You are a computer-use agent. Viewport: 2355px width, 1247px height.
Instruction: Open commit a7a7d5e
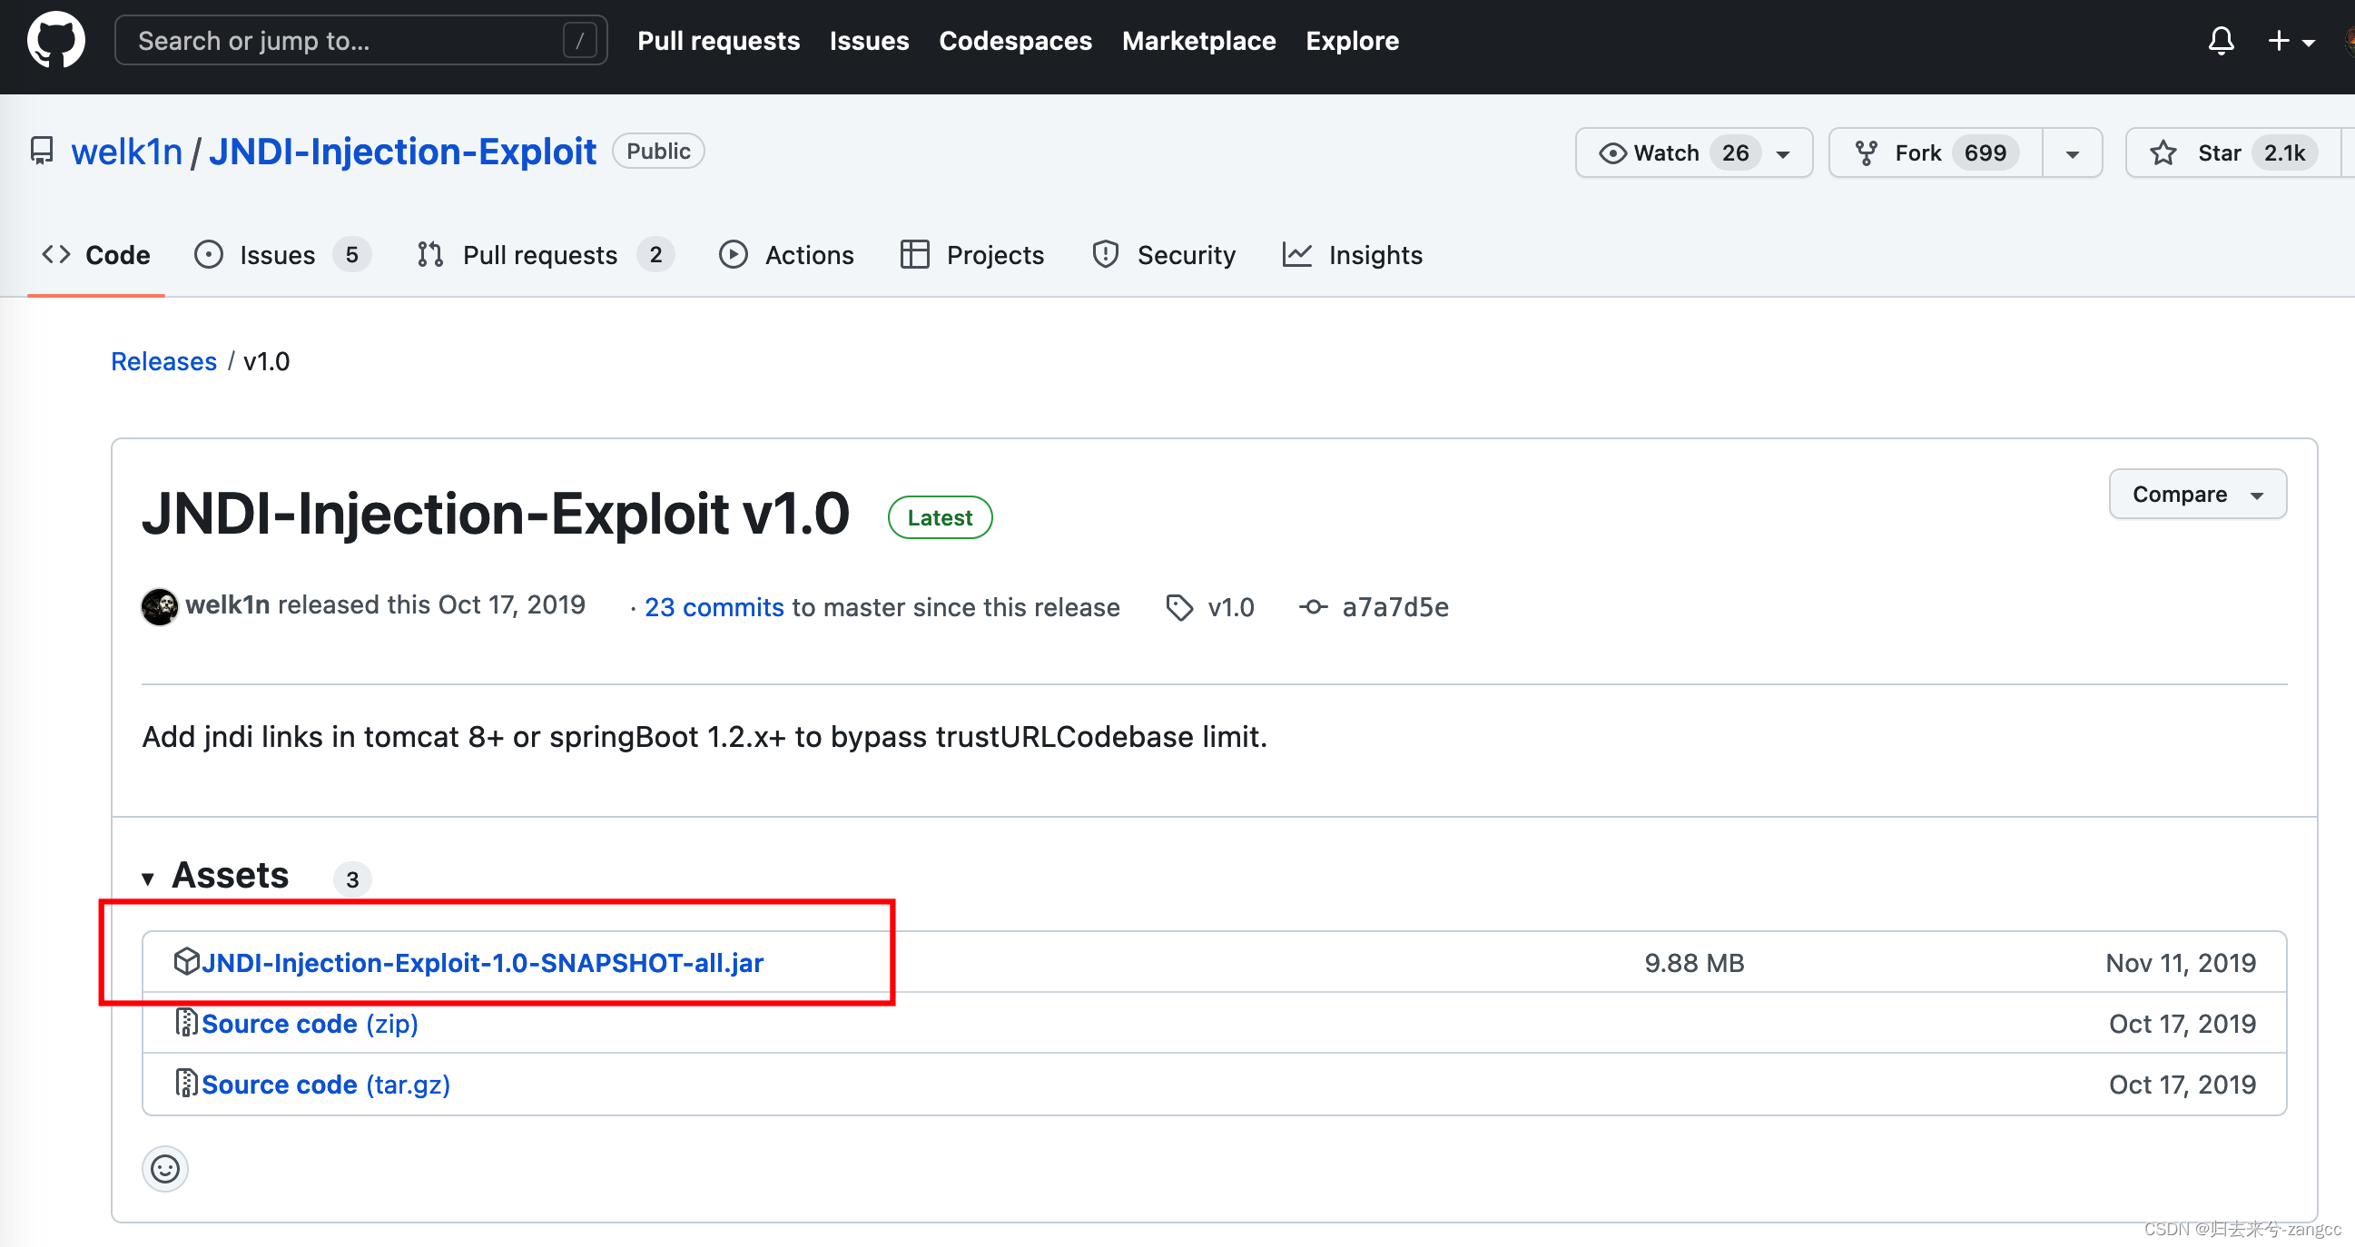[x=1395, y=608]
